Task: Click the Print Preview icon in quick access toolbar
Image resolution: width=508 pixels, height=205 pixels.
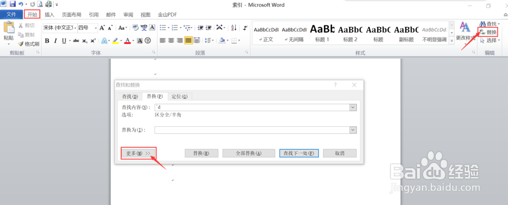Action: tap(40, 4)
